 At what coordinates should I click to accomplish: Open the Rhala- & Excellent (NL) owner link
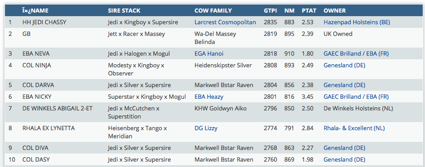coord(354,128)
